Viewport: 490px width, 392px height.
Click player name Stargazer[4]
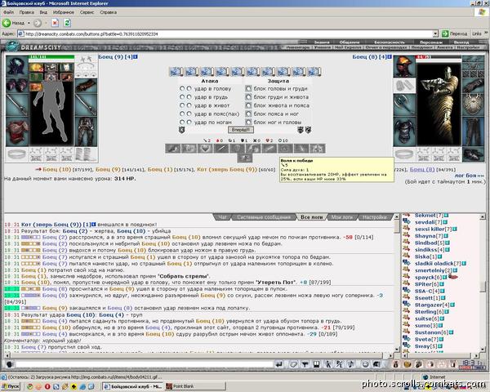click(432, 305)
